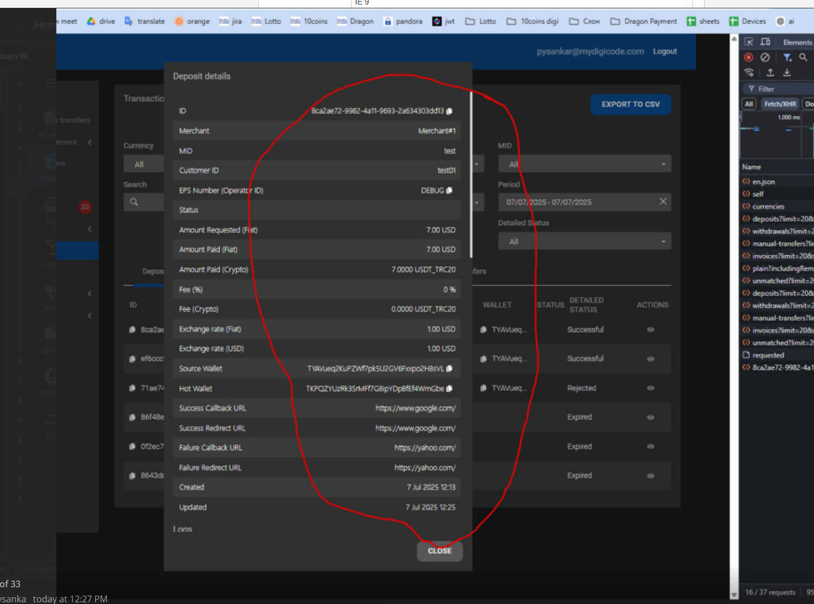Toggle the DevTools network filter funnel
Viewport: 814px width, 604px height.
tap(787, 57)
